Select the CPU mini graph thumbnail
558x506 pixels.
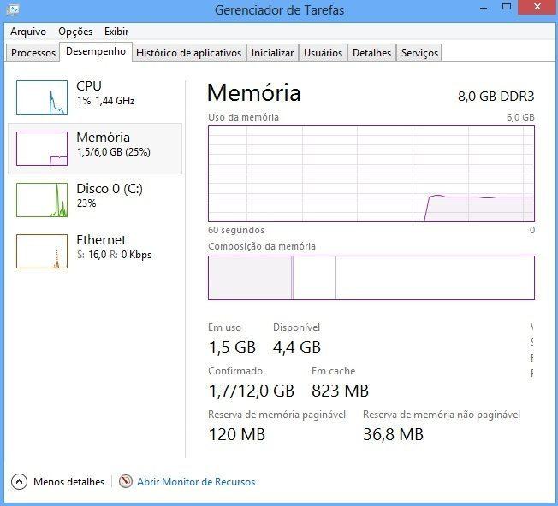(41, 97)
